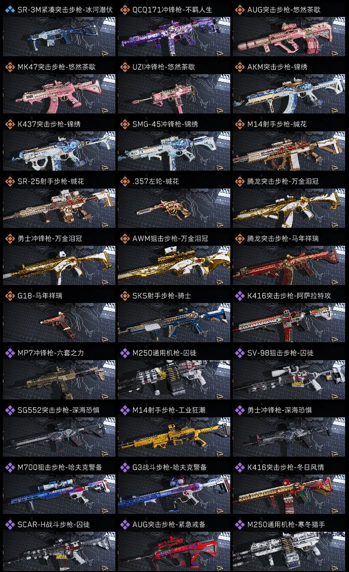Click the blue rarity icon beside SR-3M
This screenshot has height=572, width=349.
point(10,10)
